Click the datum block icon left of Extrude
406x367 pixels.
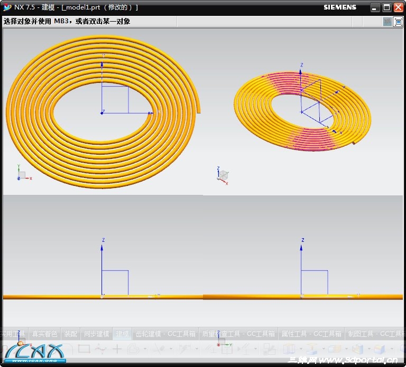(x=289, y=349)
